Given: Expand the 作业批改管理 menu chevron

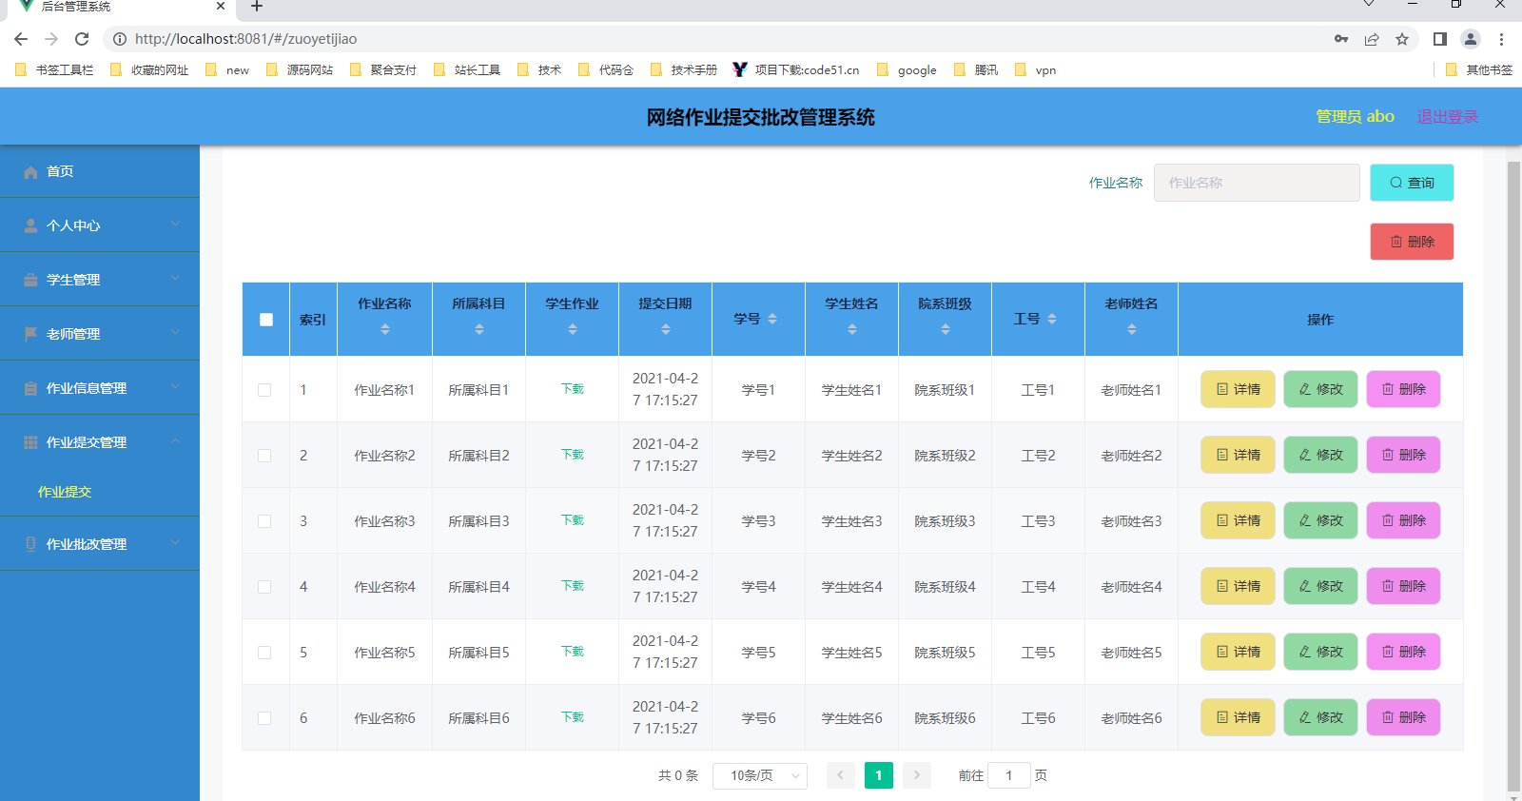Looking at the screenshot, I should (175, 543).
